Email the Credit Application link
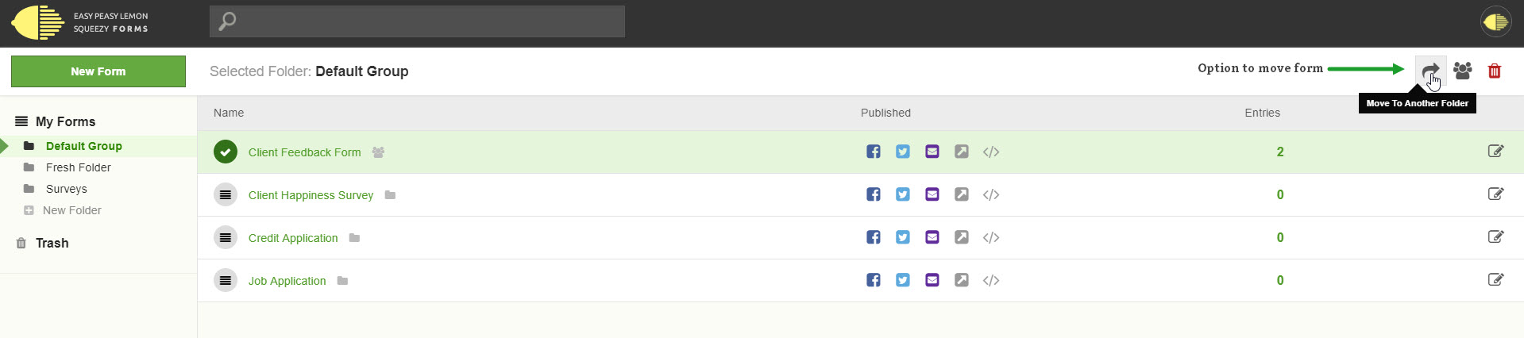The image size is (1524, 338). 932,237
